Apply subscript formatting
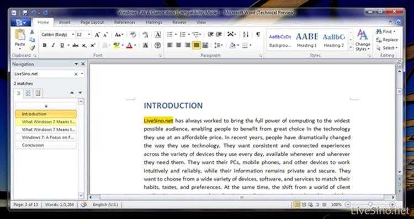 click(84, 46)
